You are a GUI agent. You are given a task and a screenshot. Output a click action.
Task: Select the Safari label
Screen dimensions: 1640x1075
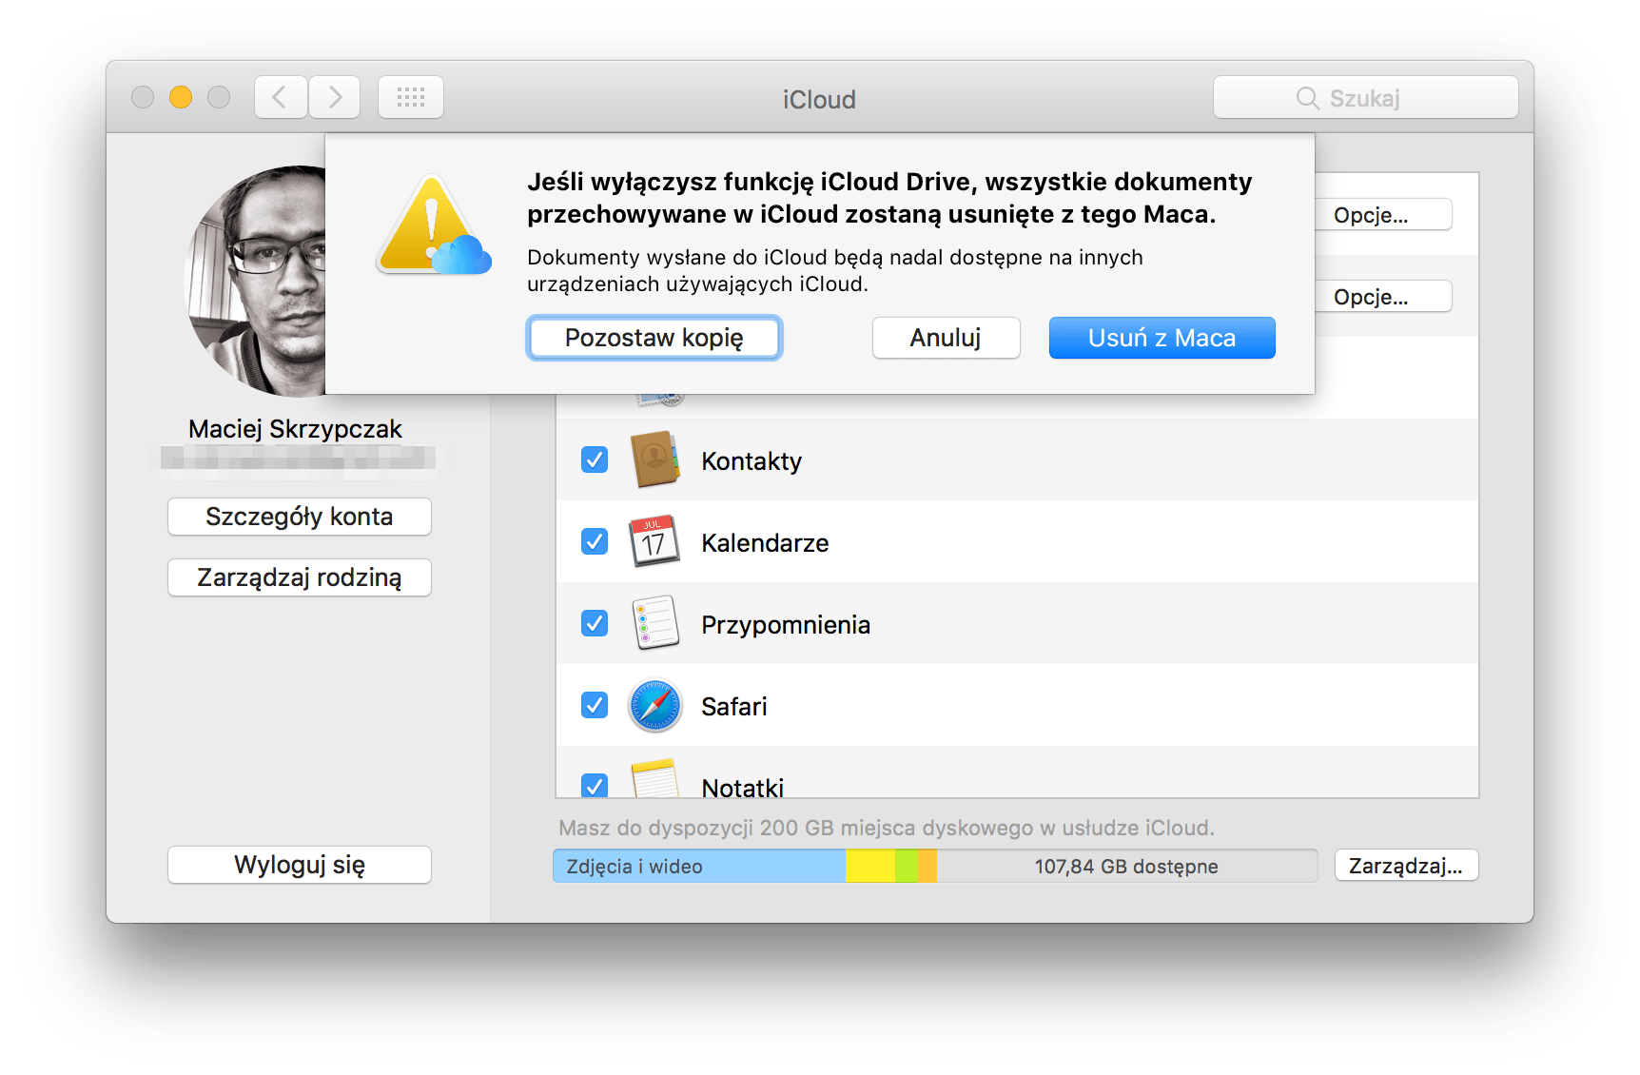[x=733, y=707]
